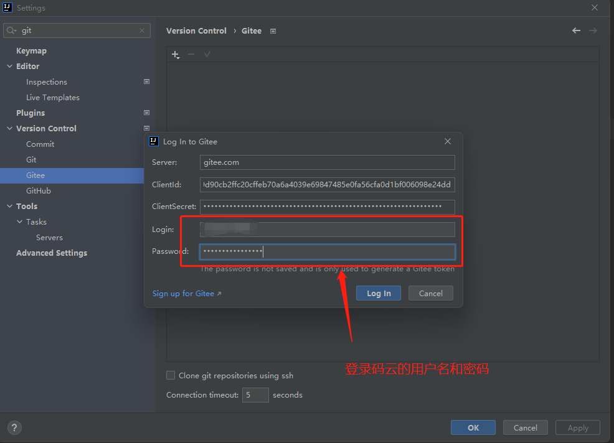Click the IntelliJ icon in login dialog title
The height and width of the screenshot is (443, 614).
[x=153, y=141]
